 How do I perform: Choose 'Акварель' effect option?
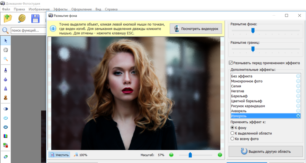click(265, 111)
